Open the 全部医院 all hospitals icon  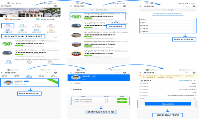(51, 30)
